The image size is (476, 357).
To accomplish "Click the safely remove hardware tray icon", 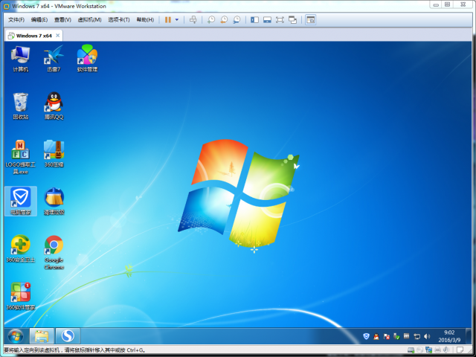I will click(396, 336).
